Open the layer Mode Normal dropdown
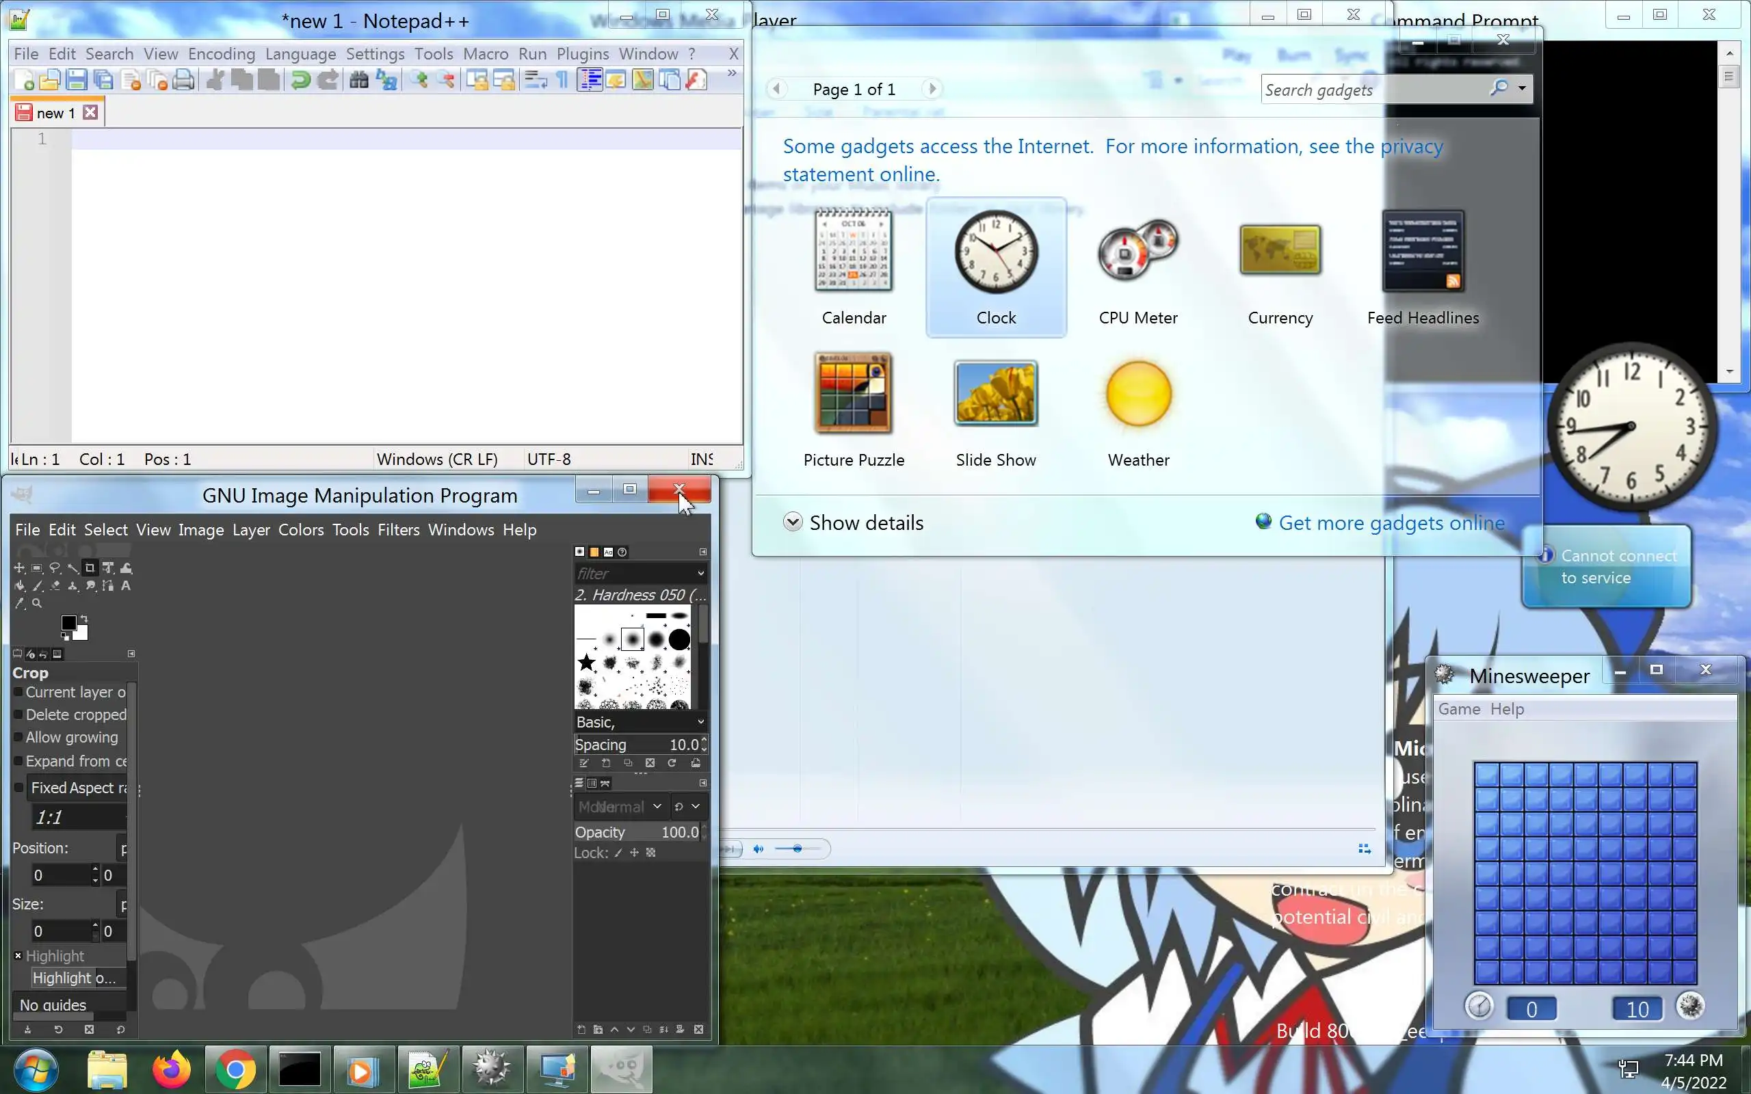Image resolution: width=1751 pixels, height=1094 pixels. pos(621,806)
